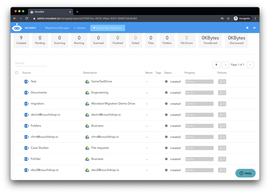The image size is (270, 194).
Task: Bookmark page with the star icon
Action: pos(228,18)
